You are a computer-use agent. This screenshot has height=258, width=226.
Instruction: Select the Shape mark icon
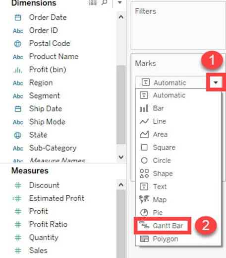pyautogui.click(x=144, y=173)
